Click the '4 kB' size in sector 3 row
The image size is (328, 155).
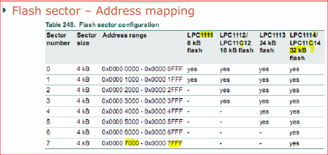pyautogui.click(x=83, y=101)
